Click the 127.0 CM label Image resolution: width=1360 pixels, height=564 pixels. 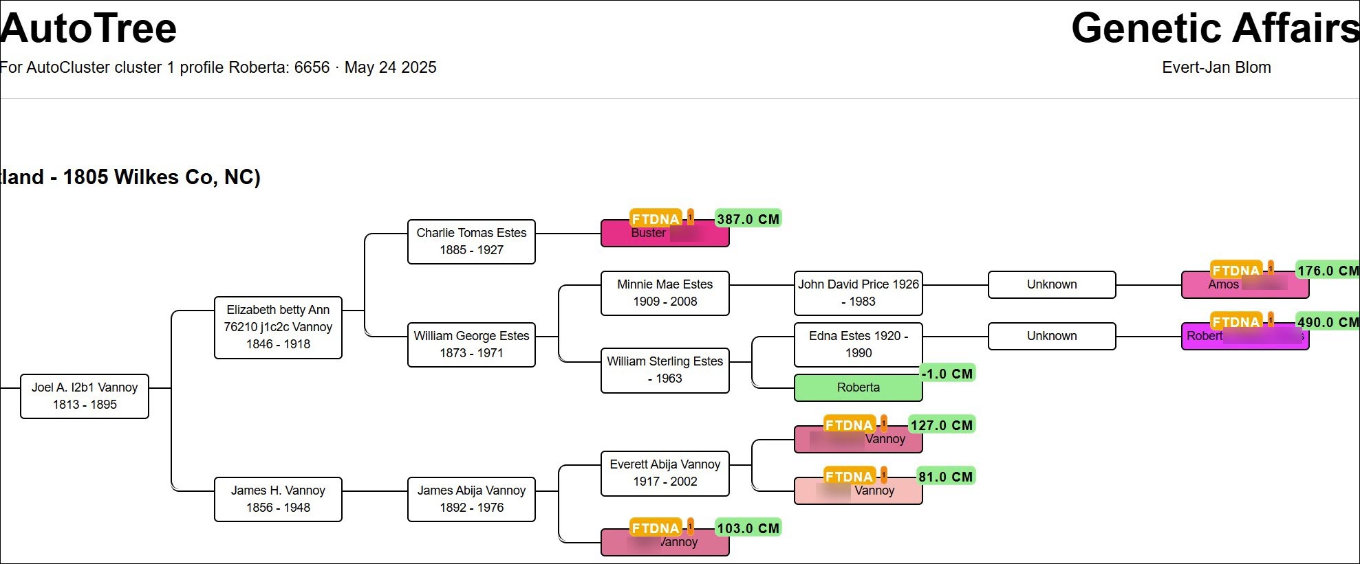point(942,425)
